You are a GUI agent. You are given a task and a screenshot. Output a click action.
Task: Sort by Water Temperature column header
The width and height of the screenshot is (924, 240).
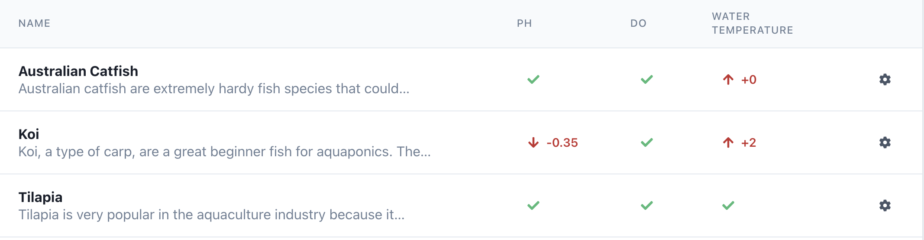pyautogui.click(x=752, y=23)
